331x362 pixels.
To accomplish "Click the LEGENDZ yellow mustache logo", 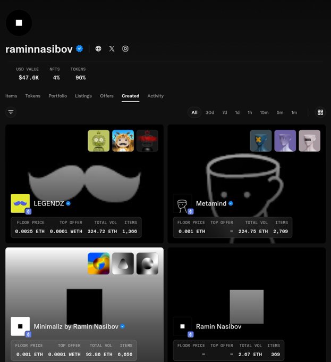I will tap(20, 203).
